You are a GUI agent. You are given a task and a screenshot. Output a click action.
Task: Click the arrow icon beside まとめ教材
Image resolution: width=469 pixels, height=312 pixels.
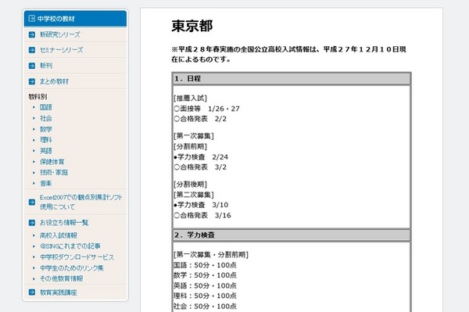coord(32,81)
